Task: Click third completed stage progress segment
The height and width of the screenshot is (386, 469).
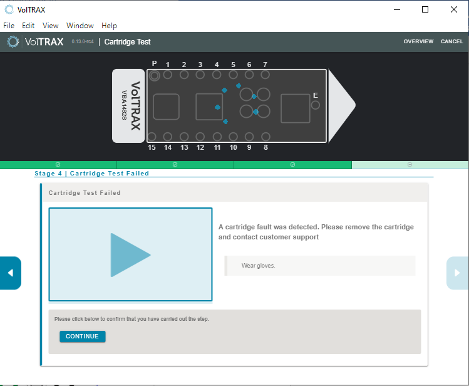Action: (292, 165)
